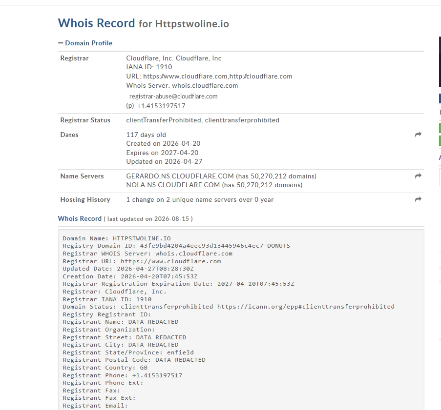The width and height of the screenshot is (441, 410).
Task: Click the share arrow in Hosting History row
Action: point(418,199)
